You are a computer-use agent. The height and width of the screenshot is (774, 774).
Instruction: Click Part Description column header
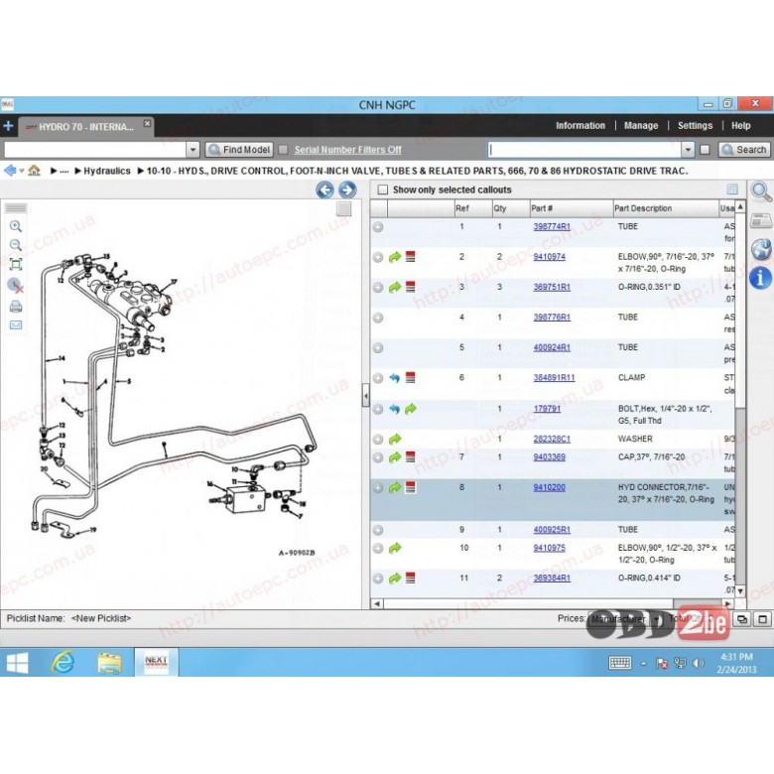tap(666, 208)
